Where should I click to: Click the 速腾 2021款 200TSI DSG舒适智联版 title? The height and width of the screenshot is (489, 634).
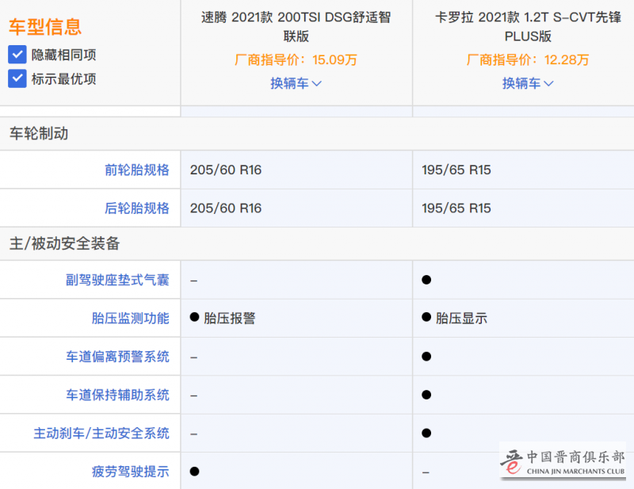296,26
